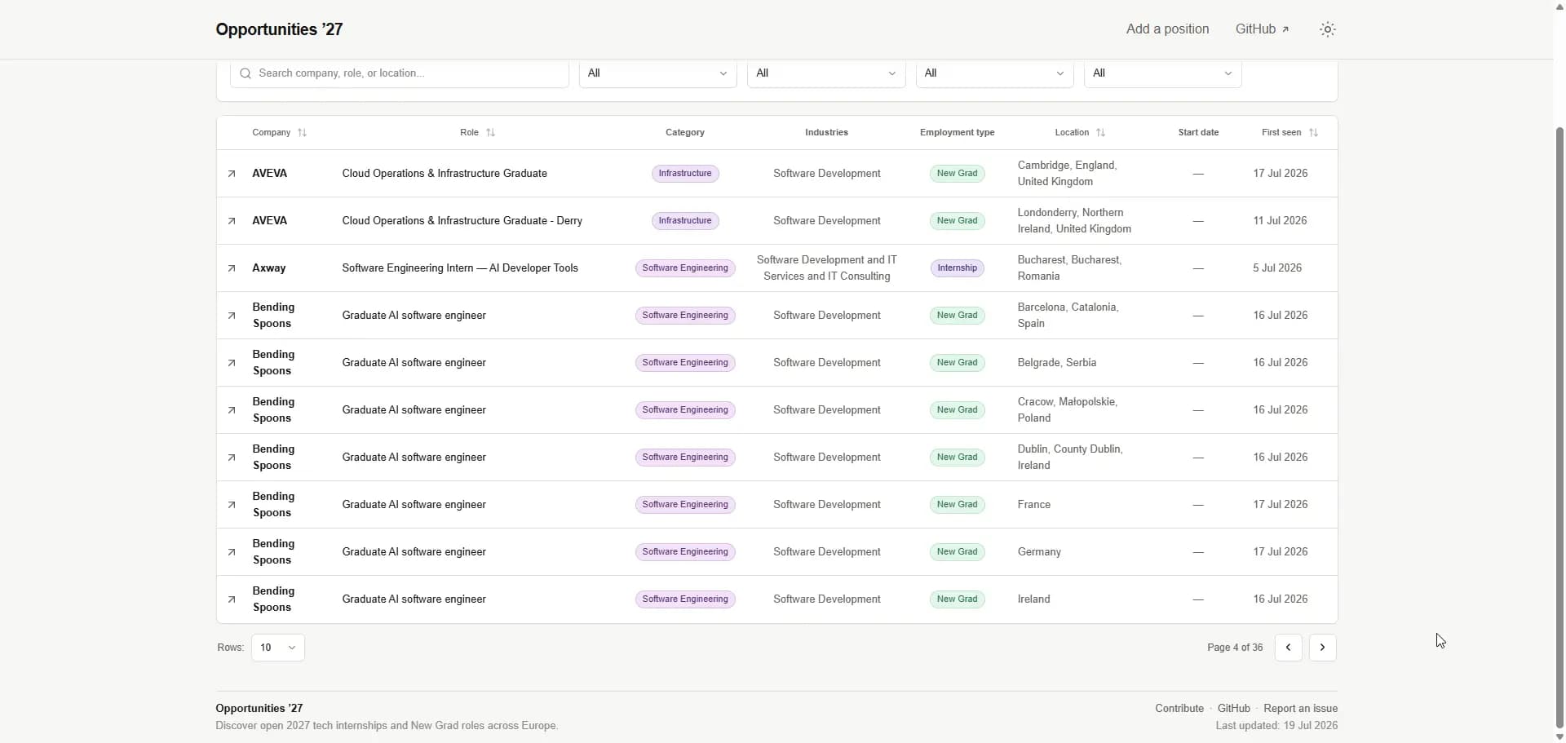Select the Internship tag in the Axway row
This screenshot has height=743, width=1566.
point(958,268)
